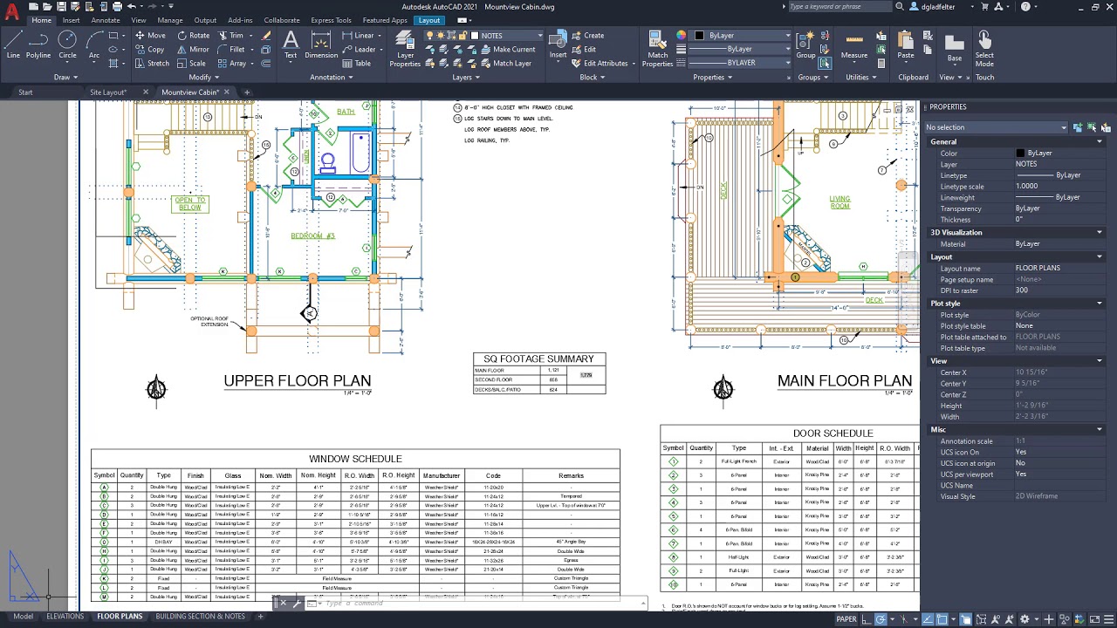1117x628 pixels.
Task: Click the Rotate tool
Action: click(x=193, y=36)
